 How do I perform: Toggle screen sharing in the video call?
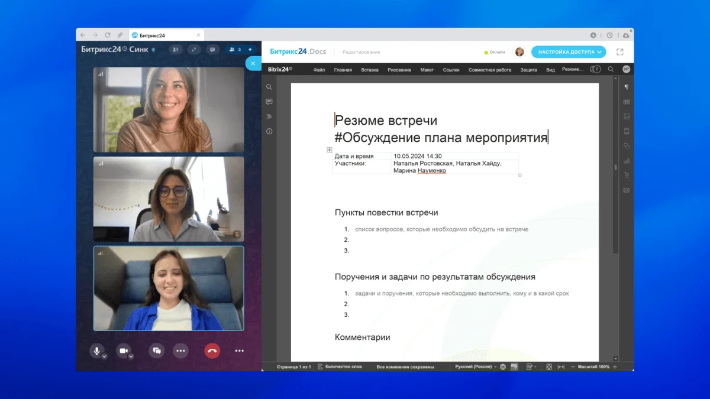(x=156, y=351)
